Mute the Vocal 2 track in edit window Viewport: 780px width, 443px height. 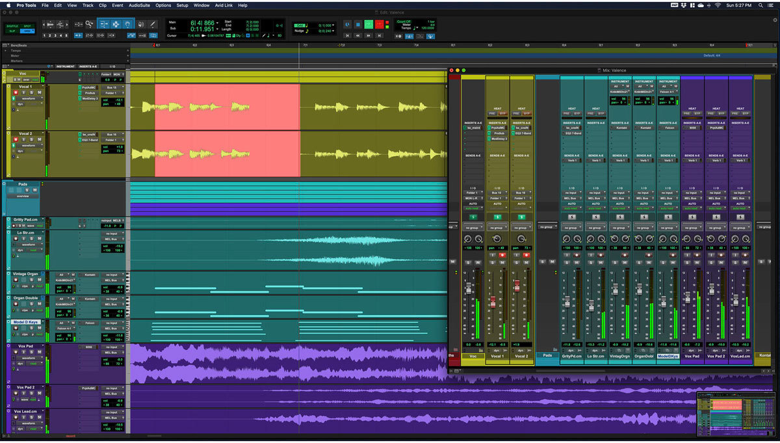click(39, 139)
